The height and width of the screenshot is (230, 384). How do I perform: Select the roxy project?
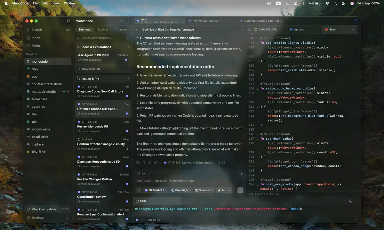(48, 69)
